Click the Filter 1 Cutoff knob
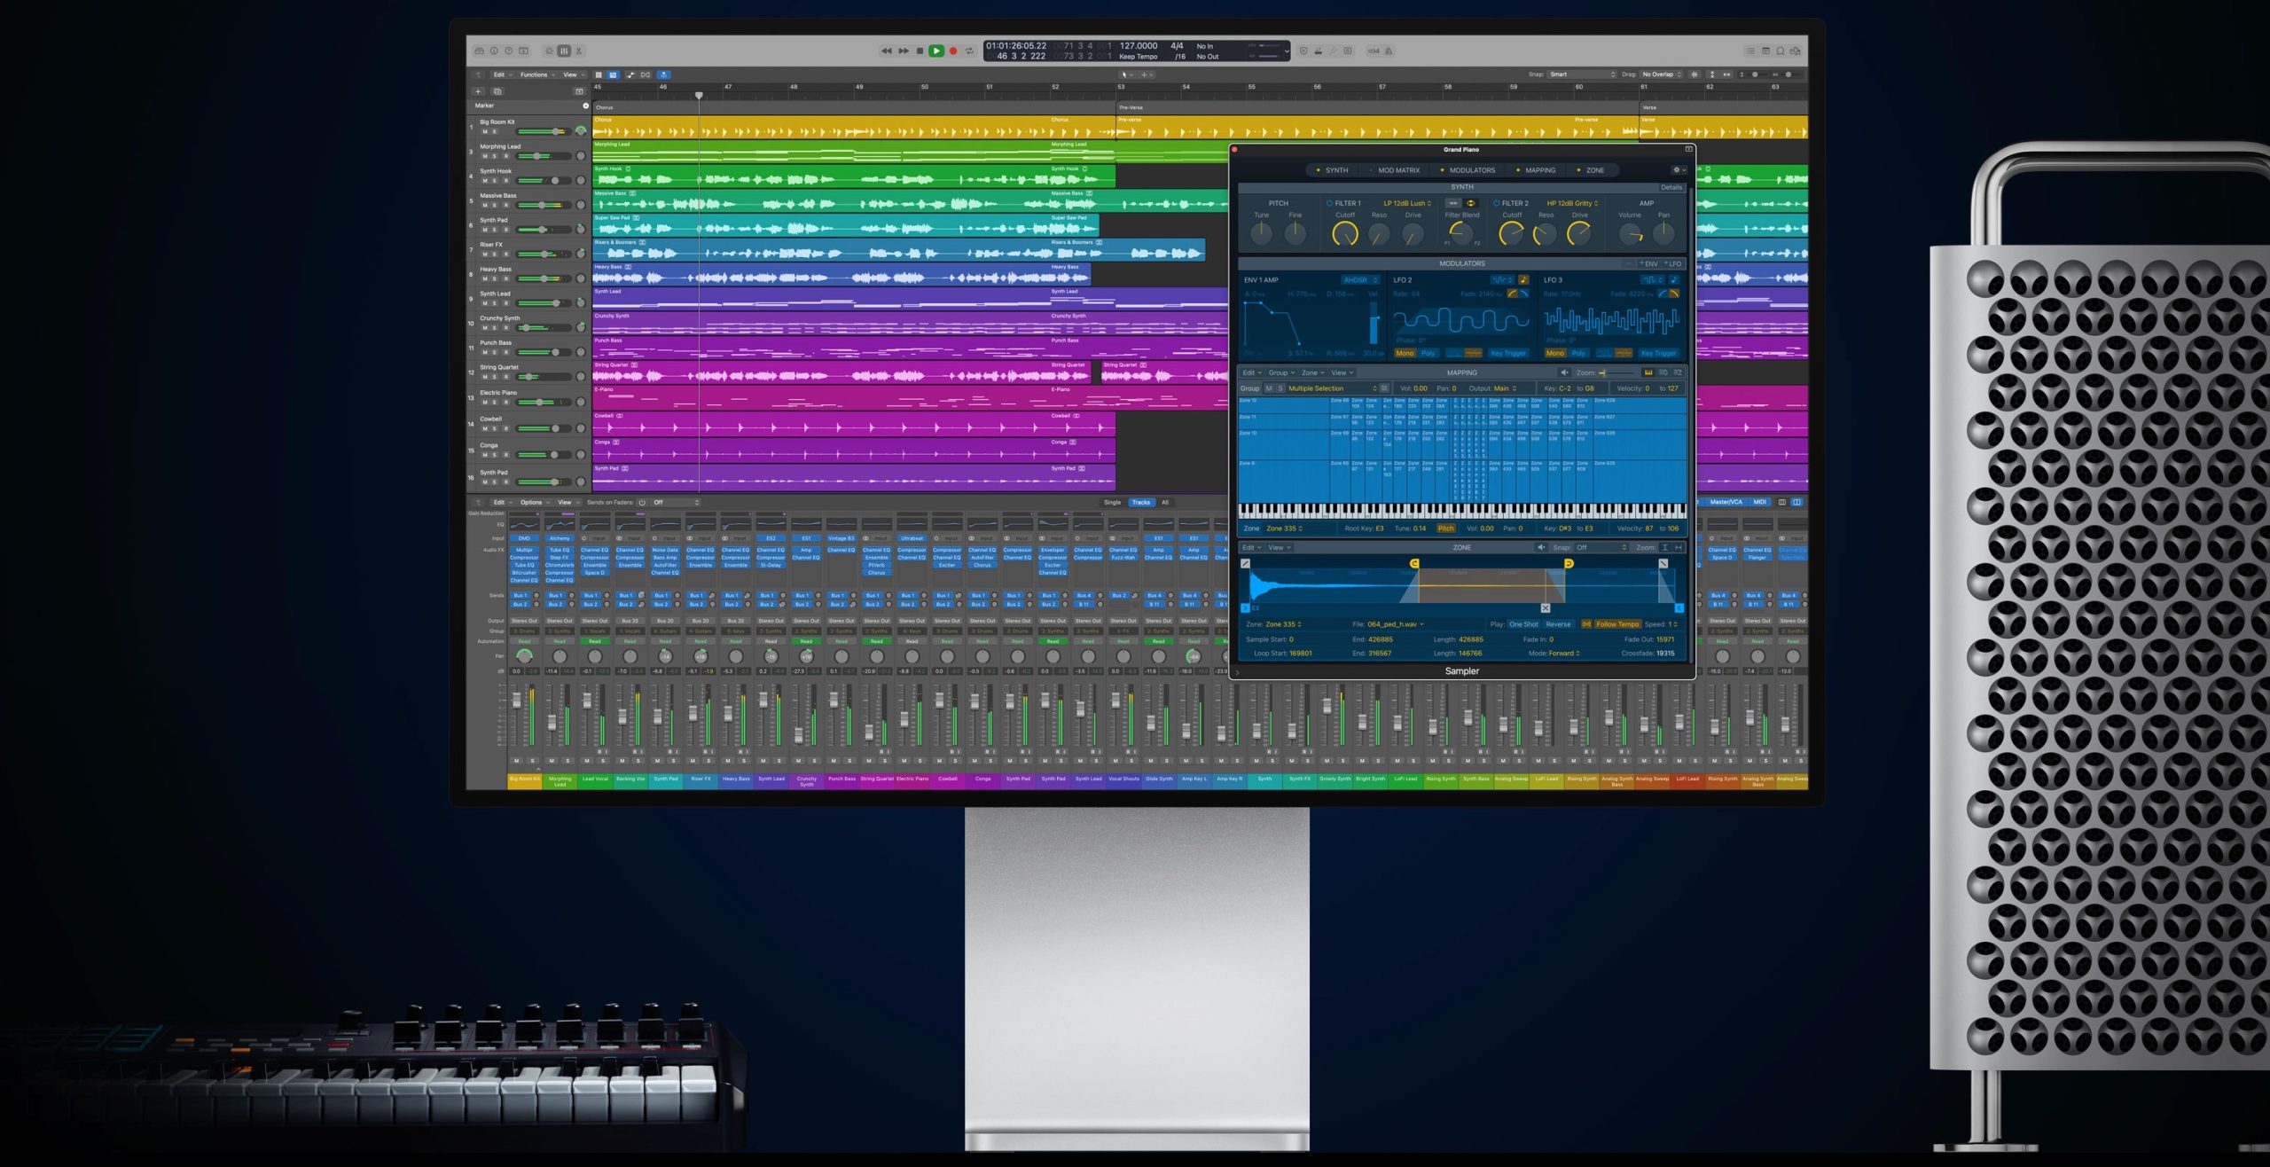The width and height of the screenshot is (2270, 1167). click(1345, 234)
